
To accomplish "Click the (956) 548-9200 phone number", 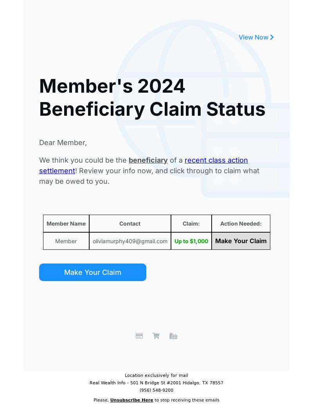I will click(x=156, y=390).
